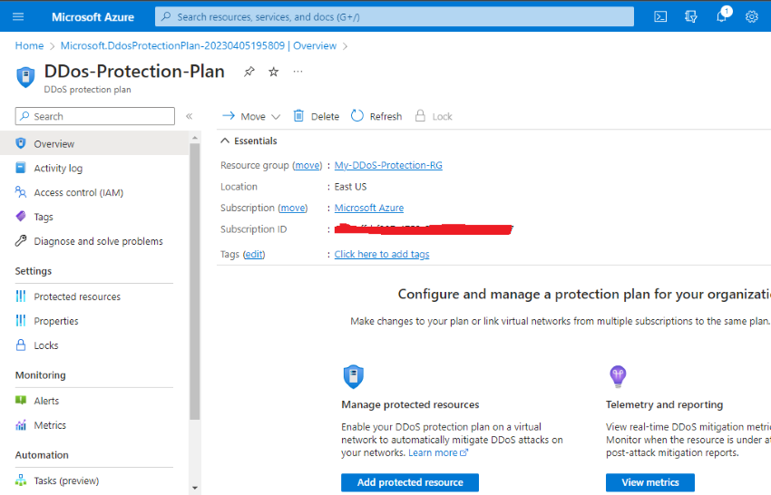
Task: Click the View metrics button
Action: click(650, 482)
